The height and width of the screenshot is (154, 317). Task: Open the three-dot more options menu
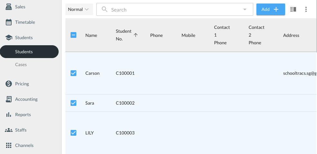tap(306, 10)
